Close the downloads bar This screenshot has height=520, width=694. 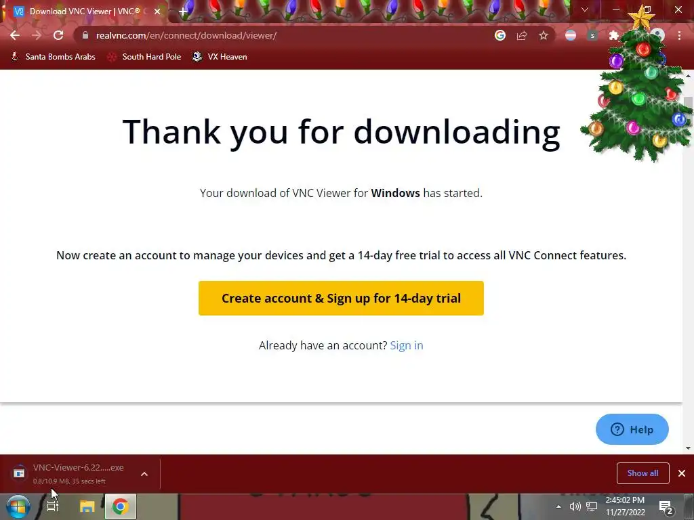click(x=682, y=473)
